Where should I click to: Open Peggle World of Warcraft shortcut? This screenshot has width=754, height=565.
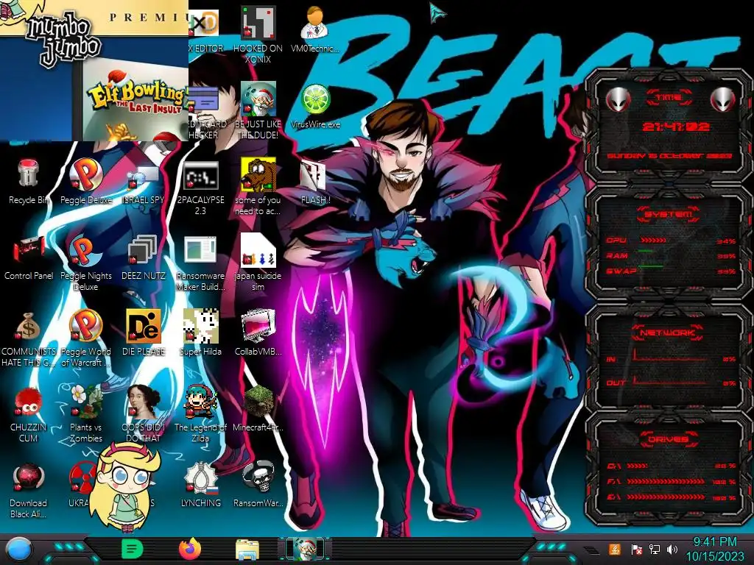coord(85,338)
